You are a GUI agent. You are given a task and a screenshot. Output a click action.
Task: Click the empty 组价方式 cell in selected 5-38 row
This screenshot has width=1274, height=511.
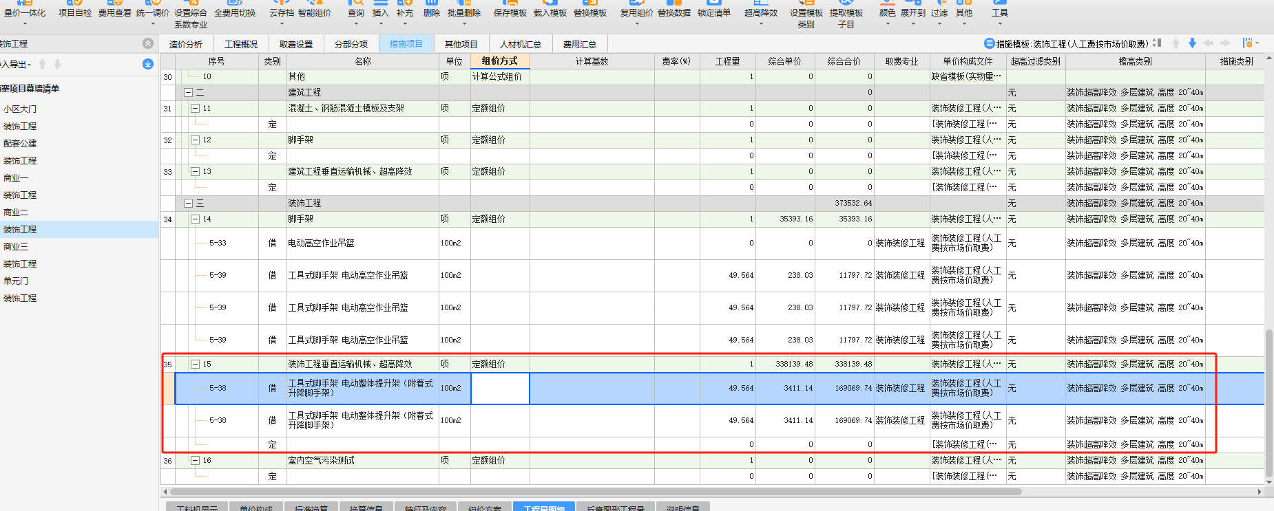coord(500,388)
